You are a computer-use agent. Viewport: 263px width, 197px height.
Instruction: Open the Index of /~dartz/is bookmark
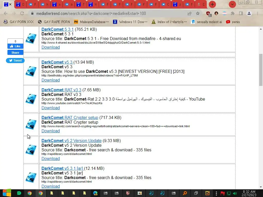[169, 22]
